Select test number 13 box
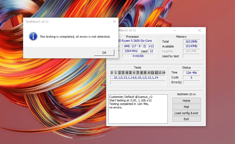 (160, 73)
